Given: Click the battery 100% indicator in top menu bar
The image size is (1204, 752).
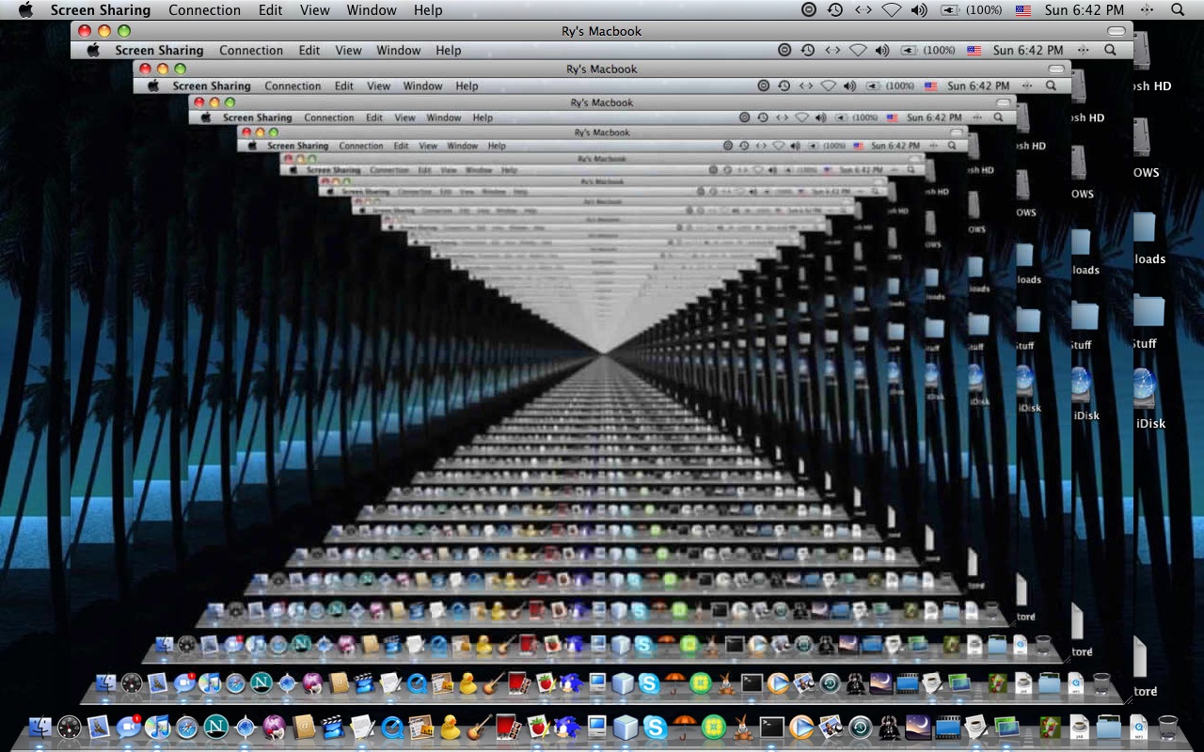Looking at the screenshot, I should point(970,10).
